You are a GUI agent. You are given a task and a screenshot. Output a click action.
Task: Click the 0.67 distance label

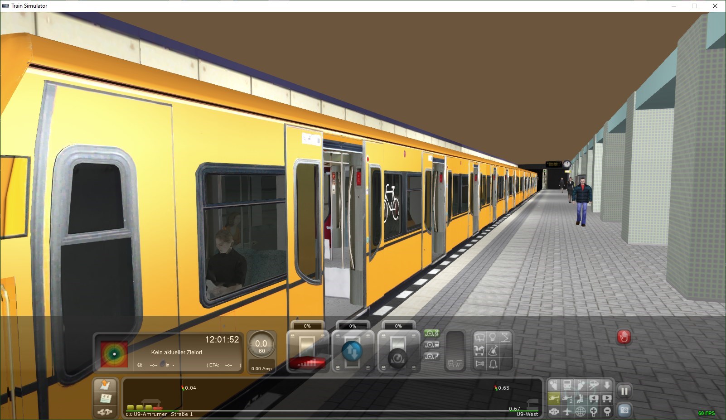(x=514, y=409)
